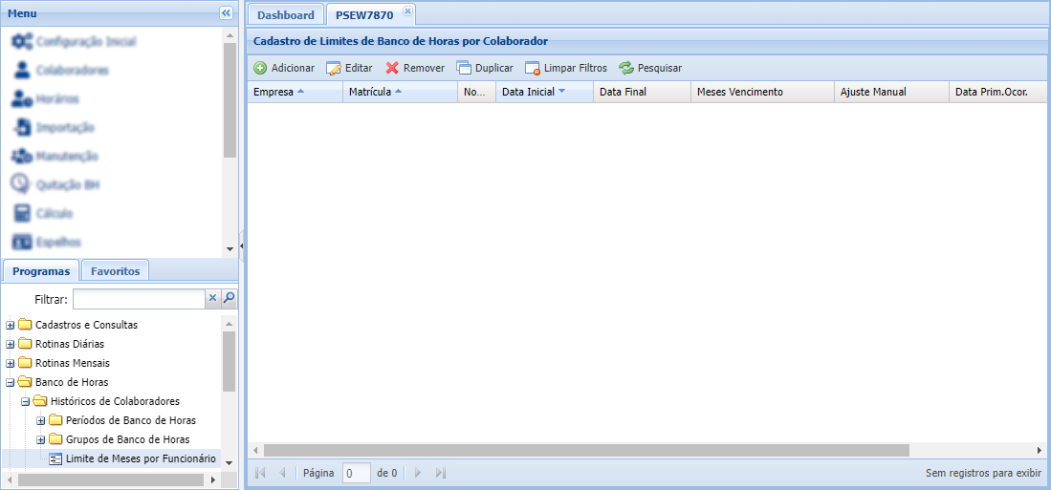Screen dimensions: 1051x490
Task: Click the Pesquisar refresh icon
Action: click(626, 69)
